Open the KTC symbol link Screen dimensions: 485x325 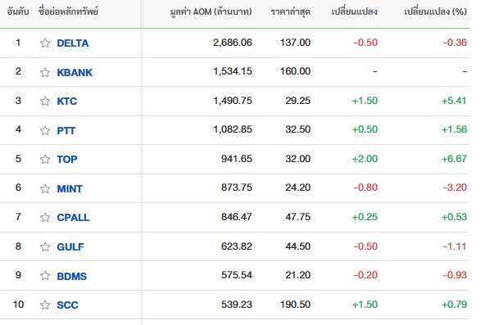pos(67,102)
